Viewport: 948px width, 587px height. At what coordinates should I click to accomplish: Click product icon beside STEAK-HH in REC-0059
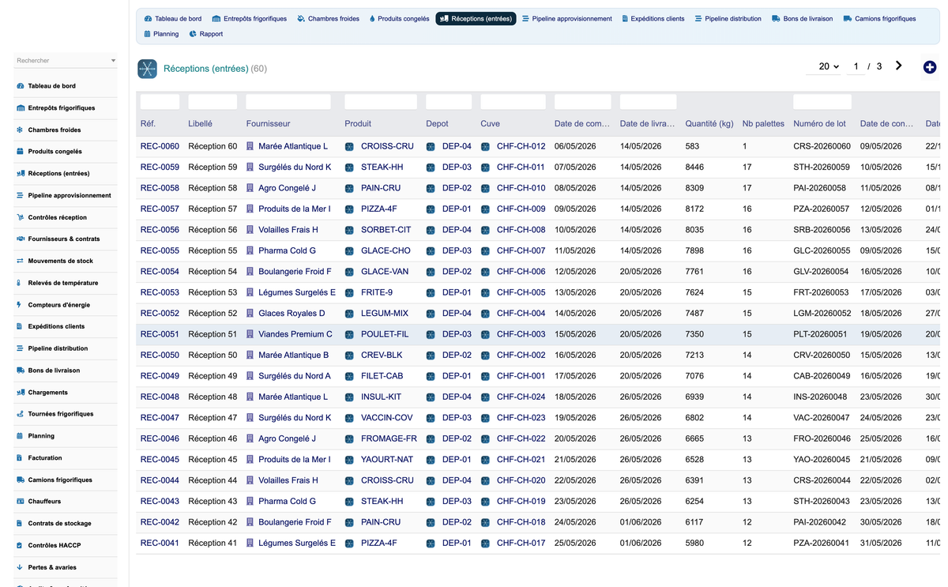tap(349, 167)
